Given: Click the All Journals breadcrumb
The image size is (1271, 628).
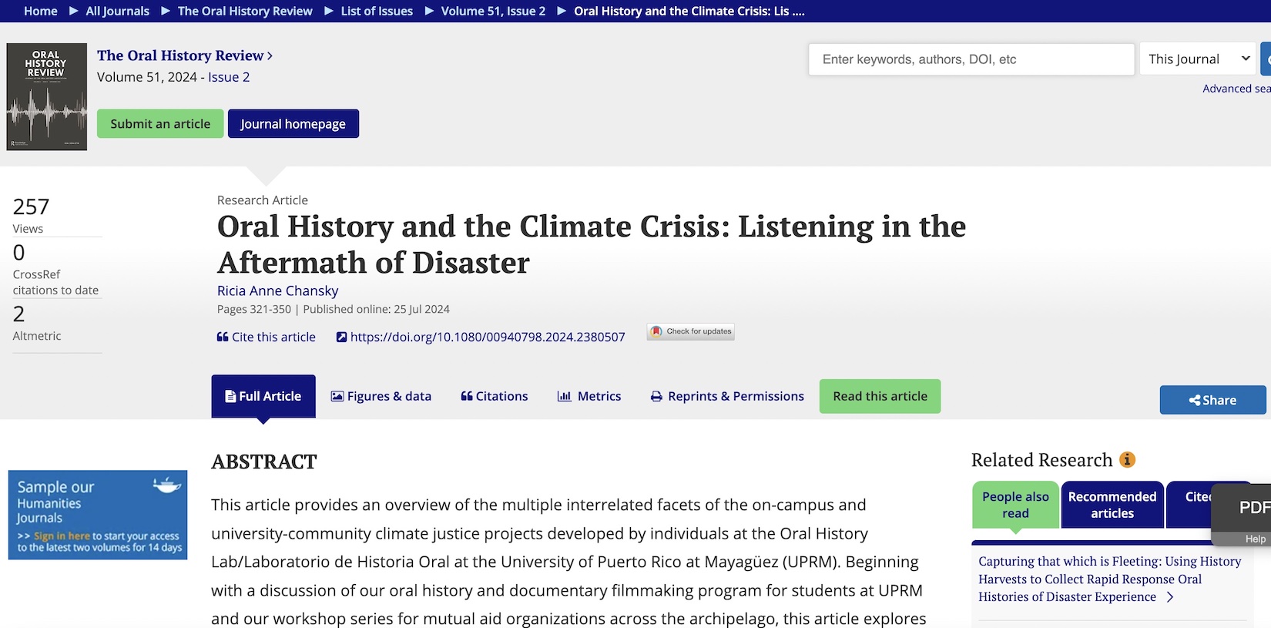Looking at the screenshot, I should pos(118,11).
